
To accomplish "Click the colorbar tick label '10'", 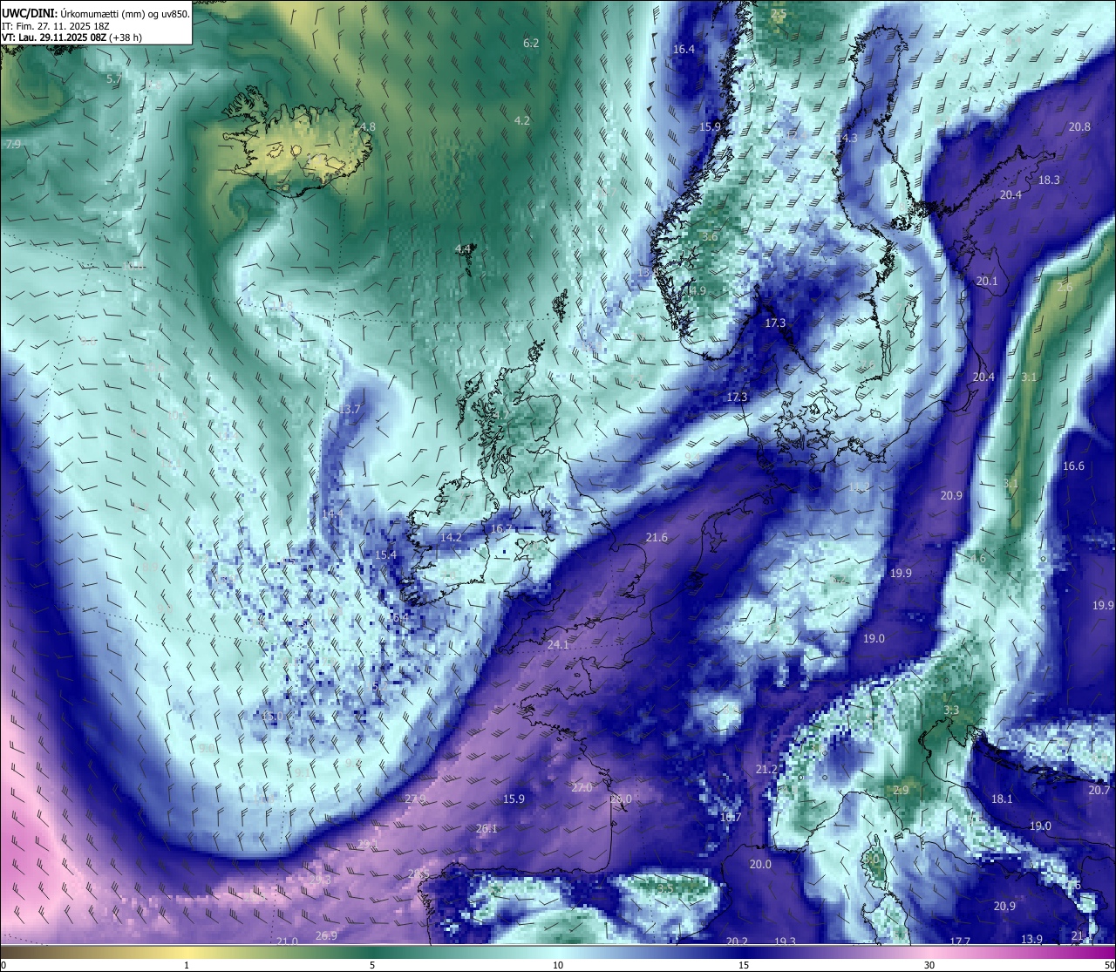I will [x=558, y=964].
